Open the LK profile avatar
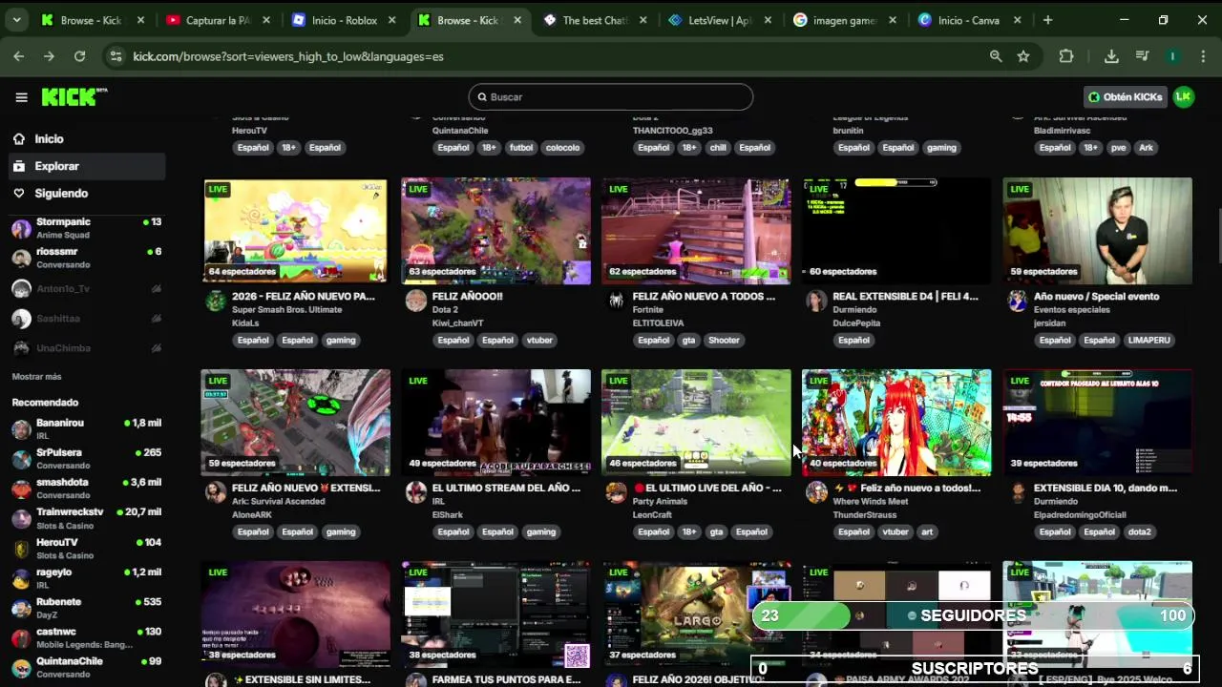This screenshot has height=687, width=1222. [x=1184, y=96]
